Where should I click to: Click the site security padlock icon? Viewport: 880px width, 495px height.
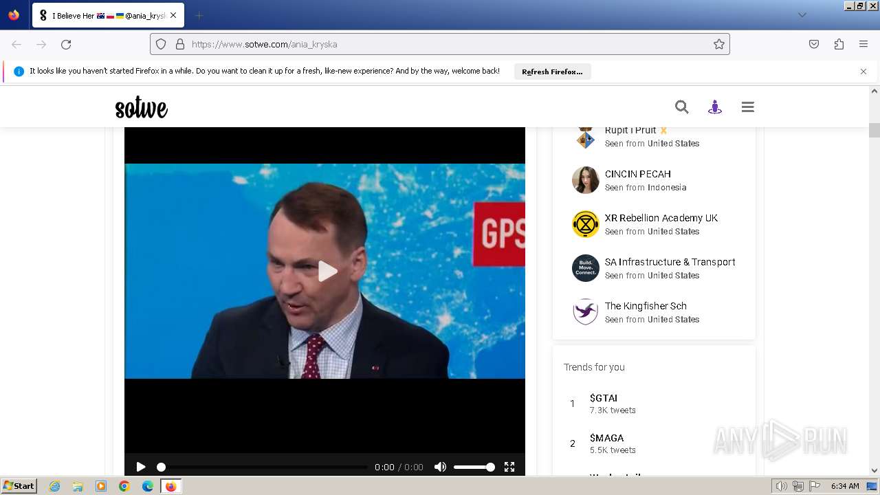pos(180,44)
